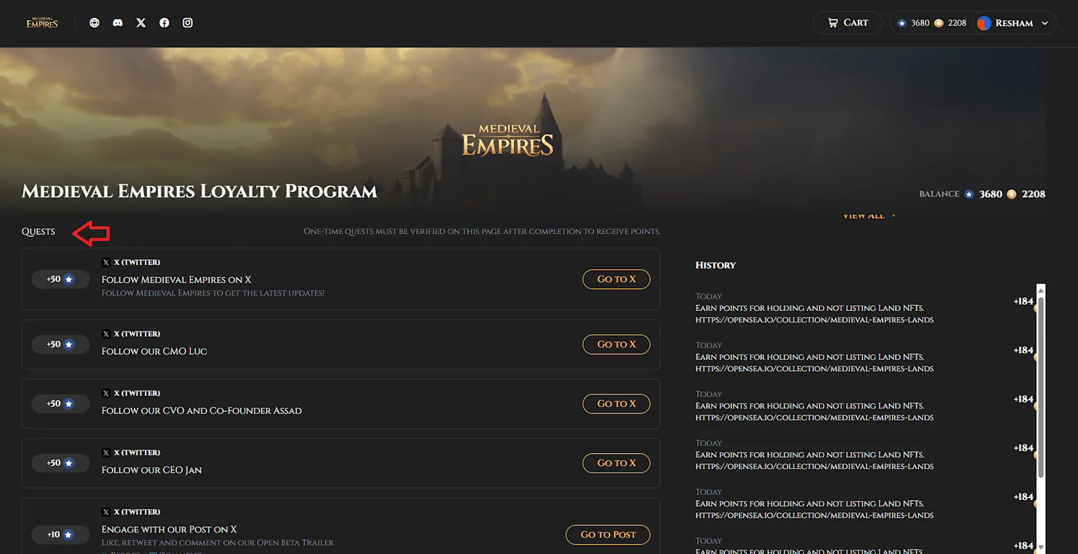This screenshot has width=1078, height=554.
Task: Open the website globe icon
Action: 94,23
